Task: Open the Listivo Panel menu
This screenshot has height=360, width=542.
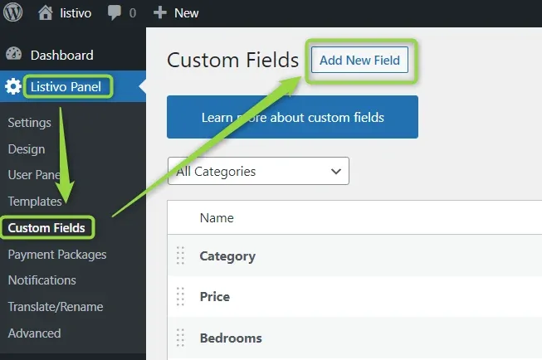Action: pyautogui.click(x=66, y=87)
